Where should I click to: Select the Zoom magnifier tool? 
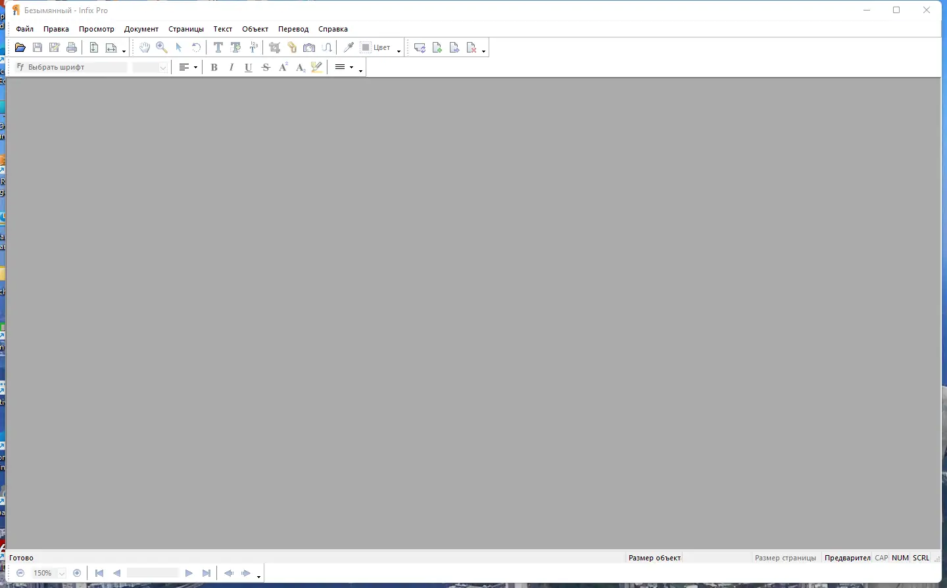(162, 48)
